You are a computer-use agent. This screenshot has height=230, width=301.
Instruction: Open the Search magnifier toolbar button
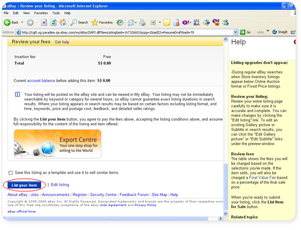click(x=79, y=23)
